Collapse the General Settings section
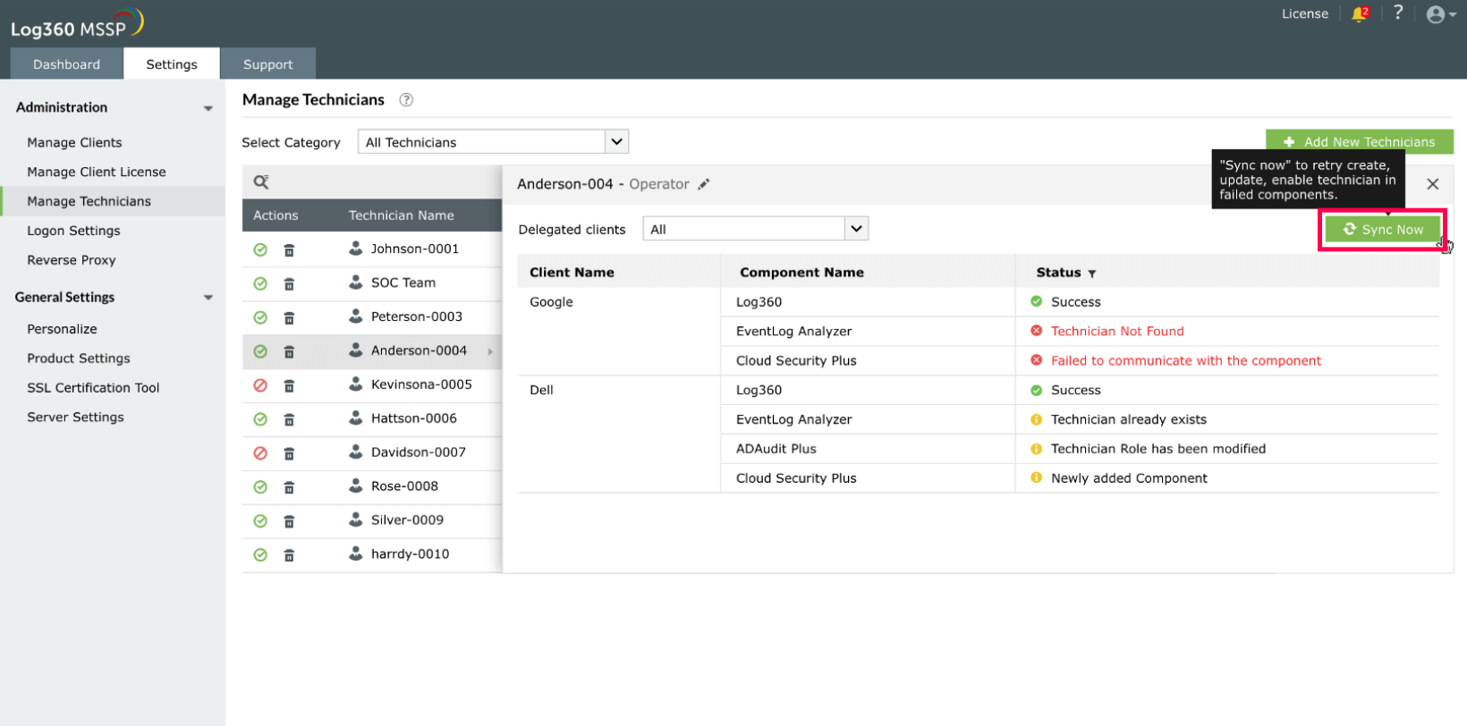Screen dimensions: 1467x726 tap(208, 298)
